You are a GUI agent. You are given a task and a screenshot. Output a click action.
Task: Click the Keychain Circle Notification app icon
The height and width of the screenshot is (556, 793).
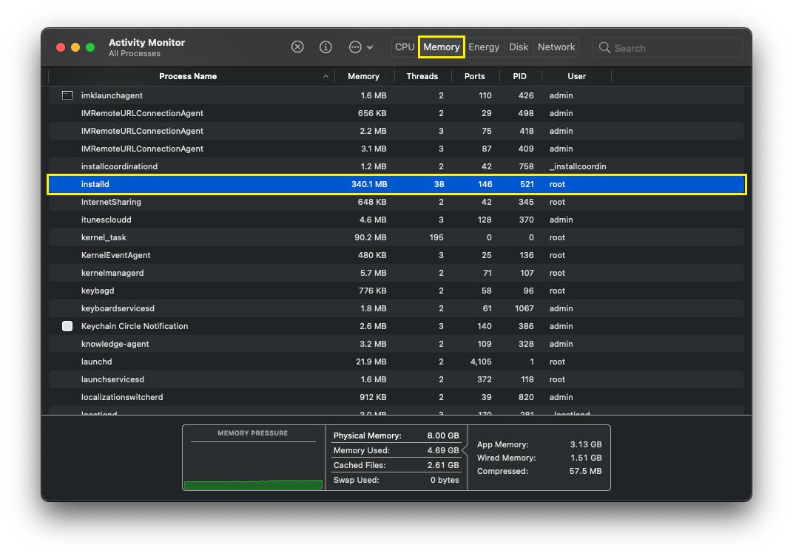(67, 326)
